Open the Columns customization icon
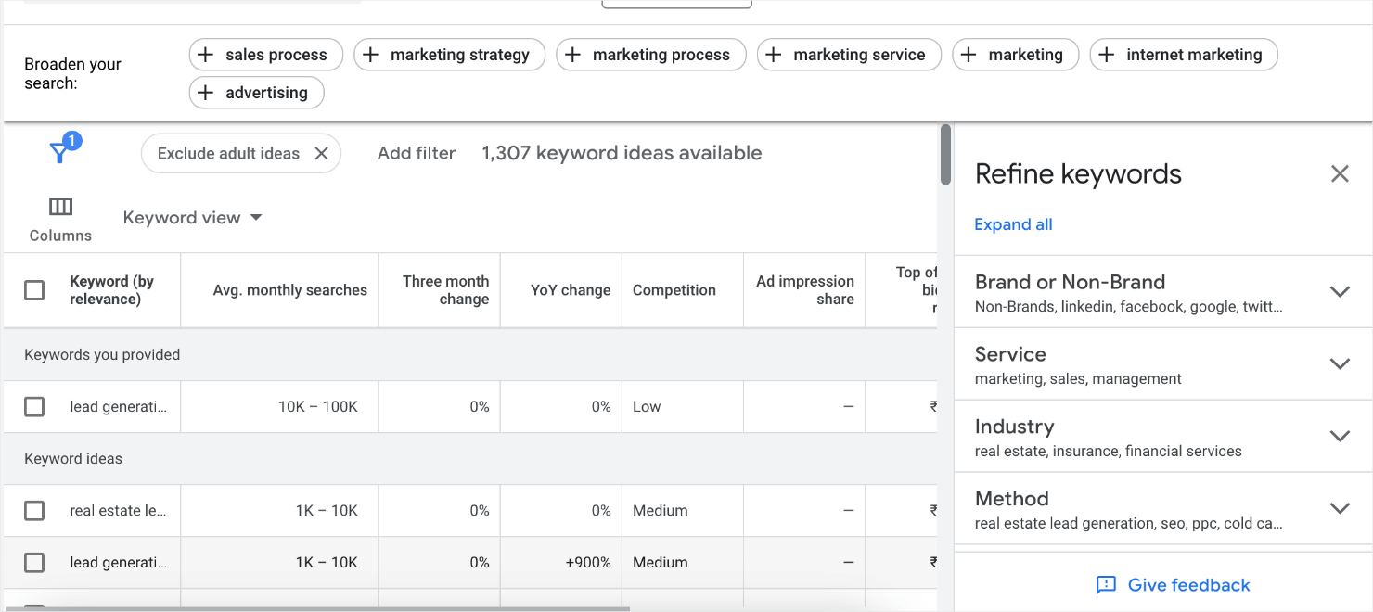Screen dimensions: 1373x612 [x=59, y=206]
